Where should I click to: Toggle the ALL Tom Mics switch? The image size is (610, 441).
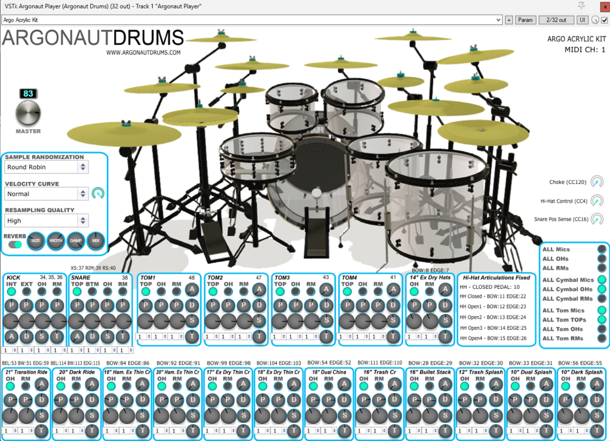coord(602,310)
